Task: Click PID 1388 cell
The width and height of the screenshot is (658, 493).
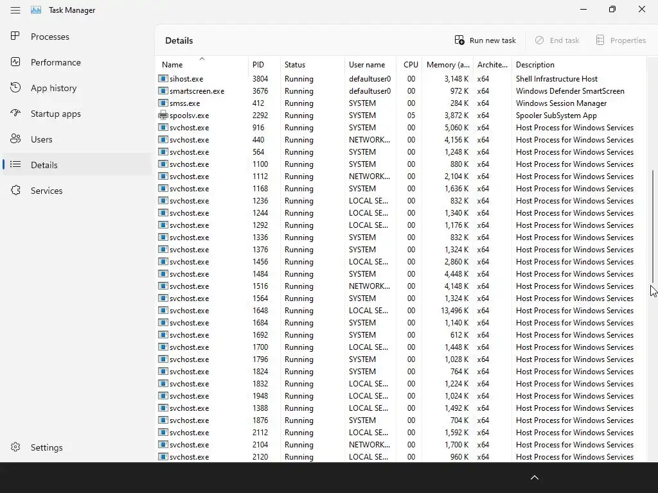Action: point(260,408)
